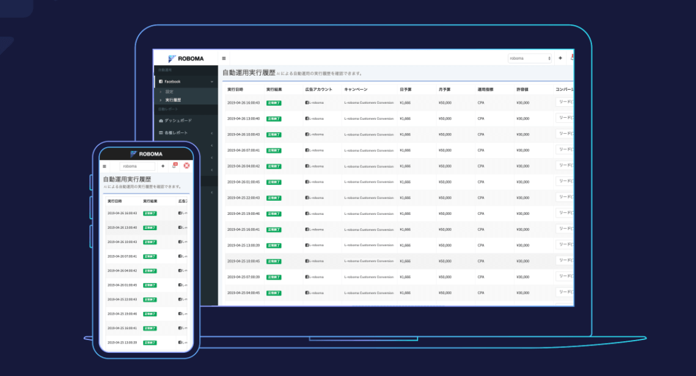The image size is (696, 376).
Task: Click ¥30,000 in laptop row 2019-04-25 22:00:43
Action: [x=523, y=198]
